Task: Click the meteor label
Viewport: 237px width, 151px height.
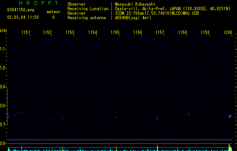Action: 54,12
